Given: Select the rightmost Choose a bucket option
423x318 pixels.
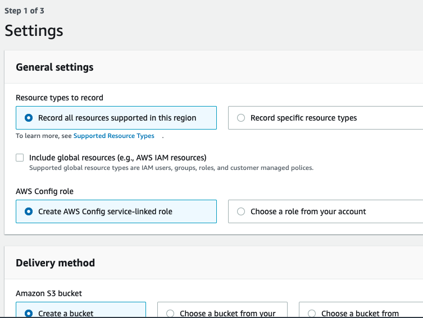Looking at the screenshot, I should click(x=312, y=314).
